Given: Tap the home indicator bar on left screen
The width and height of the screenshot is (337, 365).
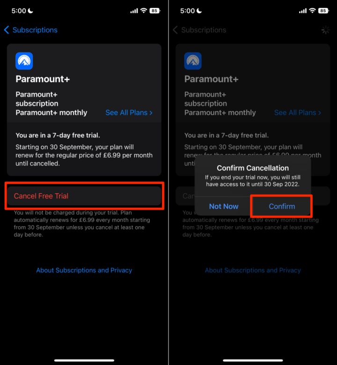Looking at the screenshot, I should pos(84,360).
